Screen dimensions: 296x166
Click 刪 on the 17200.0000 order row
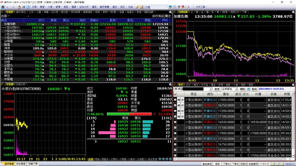click(x=179, y=111)
